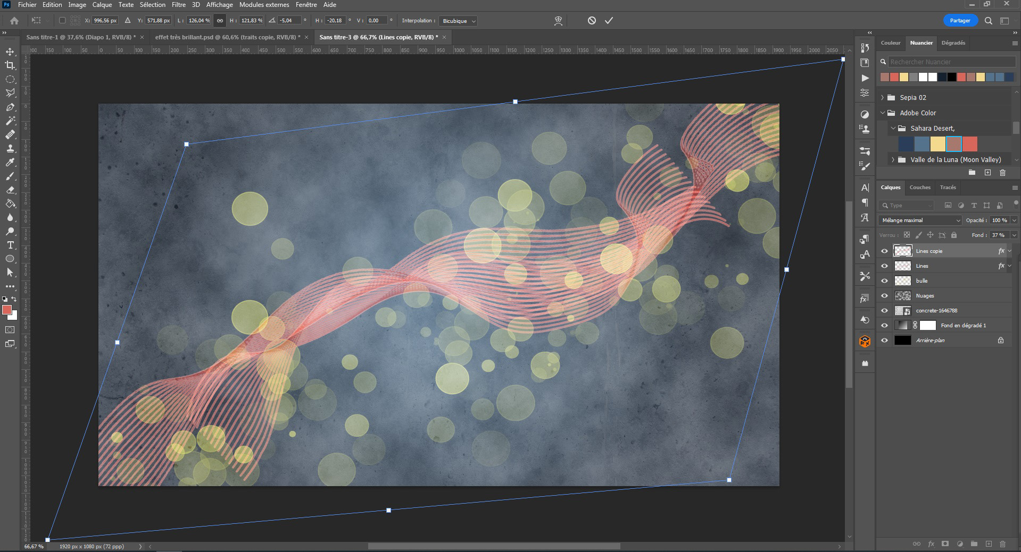Open the Mélange maximal blend mode dropdown
The height and width of the screenshot is (552, 1021).
(x=920, y=220)
